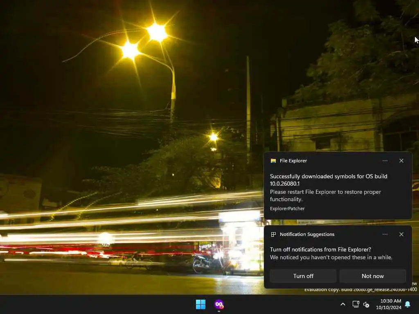
Task: Click the 10/10/2024 date in taskbar
Action: (389, 307)
